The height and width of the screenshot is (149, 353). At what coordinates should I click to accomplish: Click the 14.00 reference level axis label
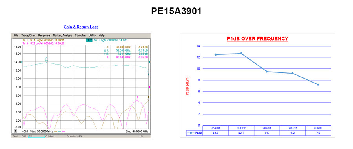coord(18,62)
